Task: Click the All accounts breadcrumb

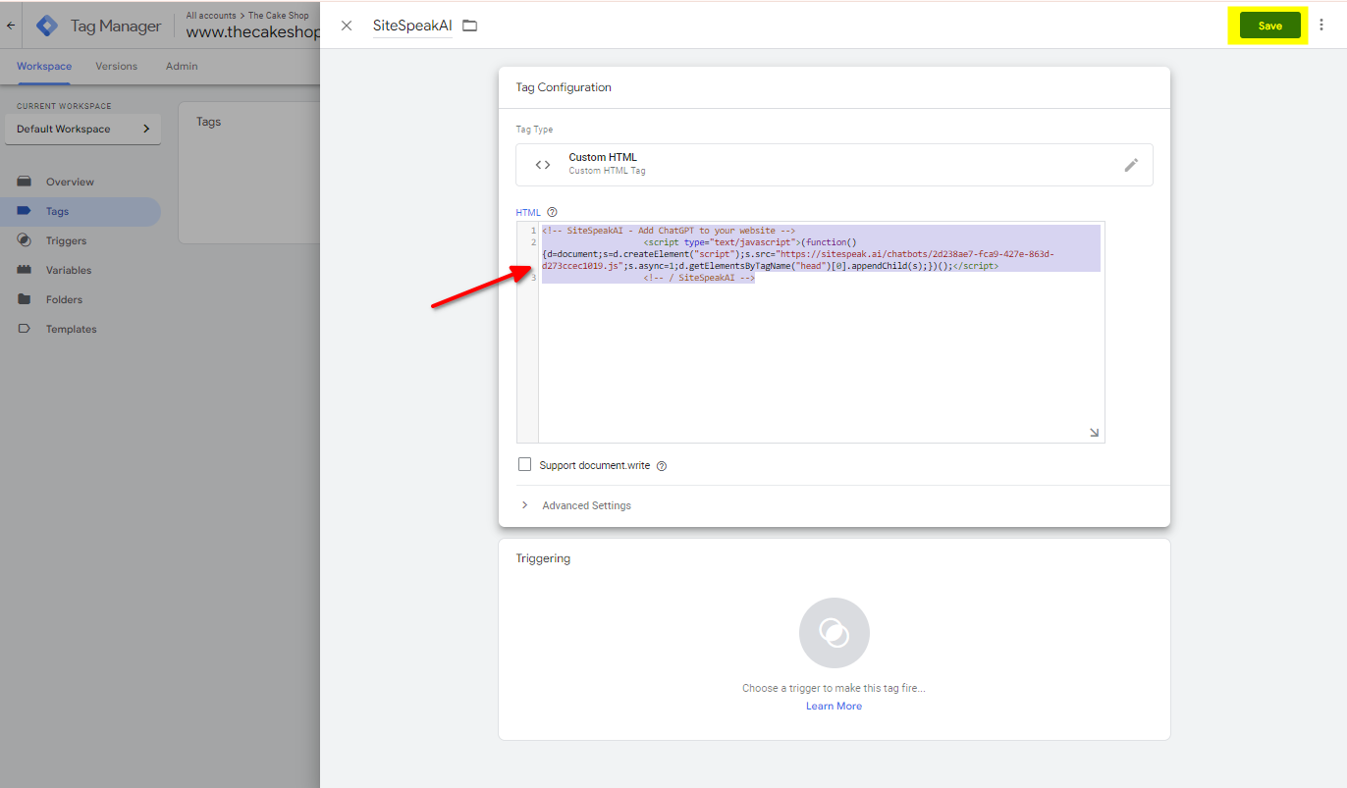Action: point(212,16)
